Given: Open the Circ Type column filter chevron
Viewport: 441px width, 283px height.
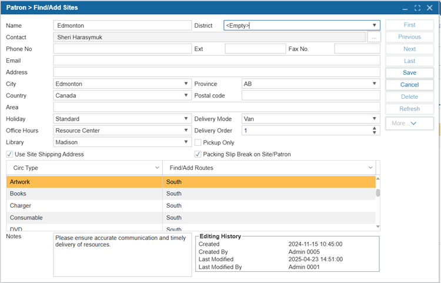Looking at the screenshot, I should click(156, 168).
